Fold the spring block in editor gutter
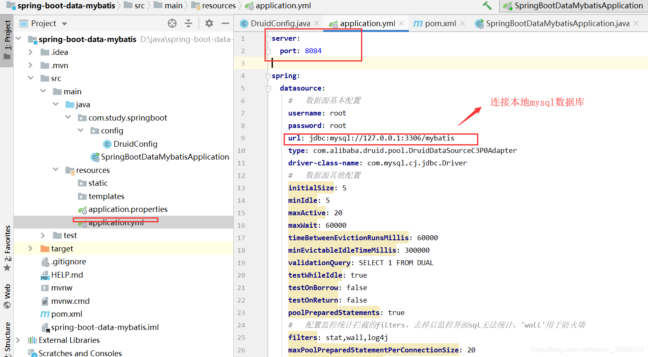648x357 pixels. click(x=268, y=76)
